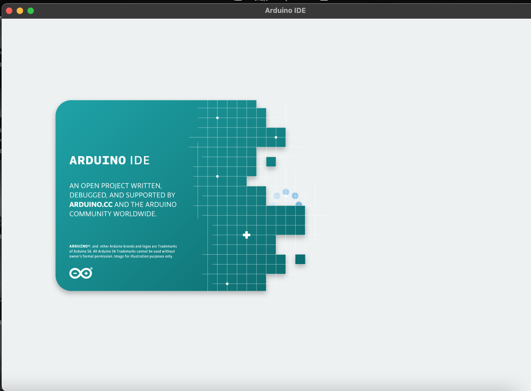Click the "ARDUINO IDE" splash heading
The height and width of the screenshot is (391, 531).
[x=109, y=160]
